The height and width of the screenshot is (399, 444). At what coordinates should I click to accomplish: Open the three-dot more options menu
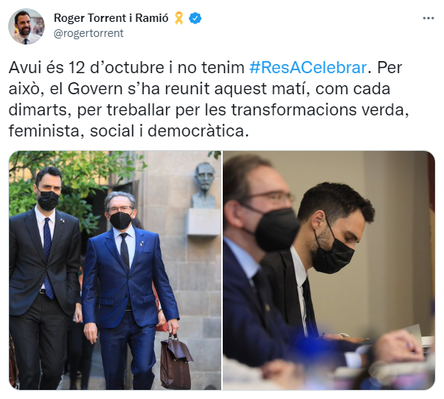(428, 18)
